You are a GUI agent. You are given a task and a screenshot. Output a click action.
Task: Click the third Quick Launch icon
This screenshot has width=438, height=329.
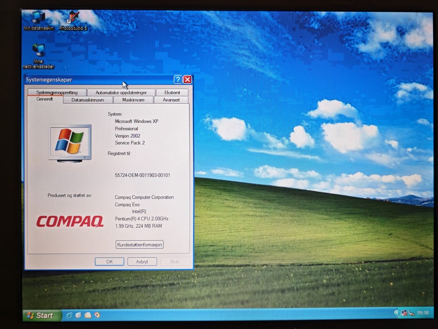coord(88,315)
